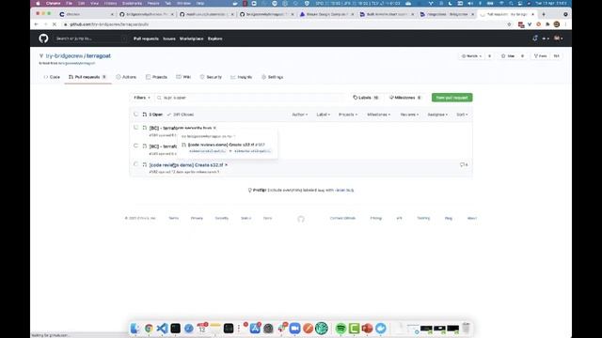The image size is (602, 338).
Task: Click the Chrome profile avatar in toolbar
Action: coord(557,24)
